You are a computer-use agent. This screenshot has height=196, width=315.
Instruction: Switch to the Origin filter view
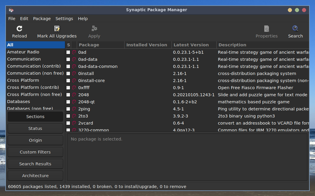(x=35, y=140)
